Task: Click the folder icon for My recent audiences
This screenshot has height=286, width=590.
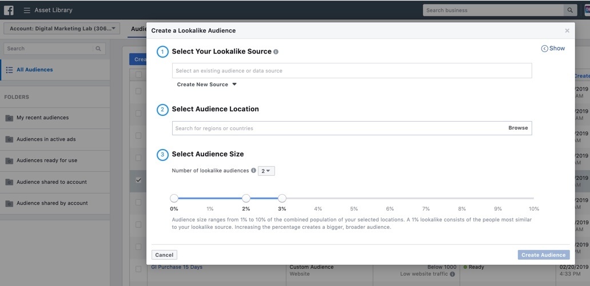Action: [x=9, y=118]
